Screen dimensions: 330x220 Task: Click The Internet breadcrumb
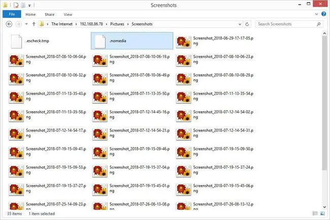click(62, 24)
